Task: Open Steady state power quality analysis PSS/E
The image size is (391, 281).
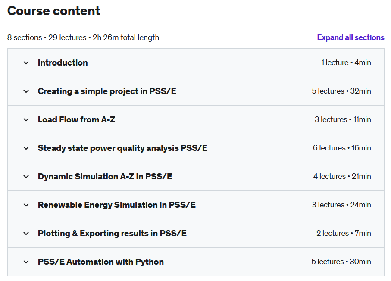Action: click(123, 148)
